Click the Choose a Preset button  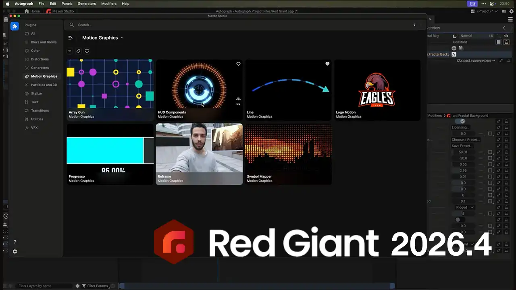coord(465,140)
